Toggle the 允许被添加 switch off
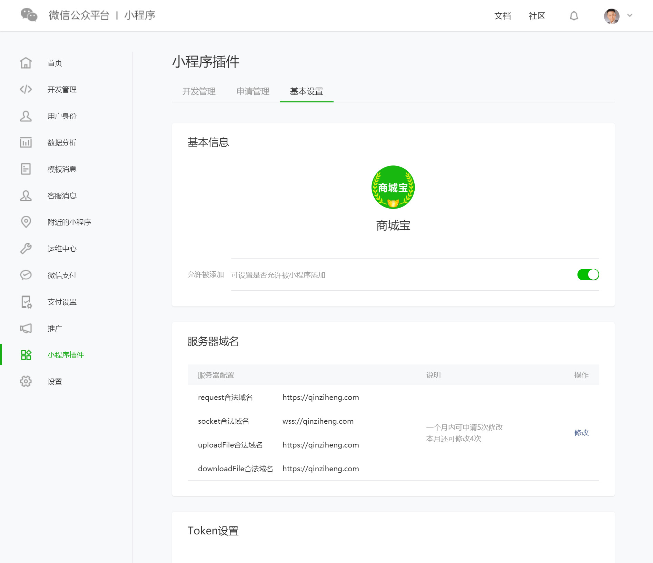Screen dimensions: 653x563 pyautogui.click(x=588, y=275)
